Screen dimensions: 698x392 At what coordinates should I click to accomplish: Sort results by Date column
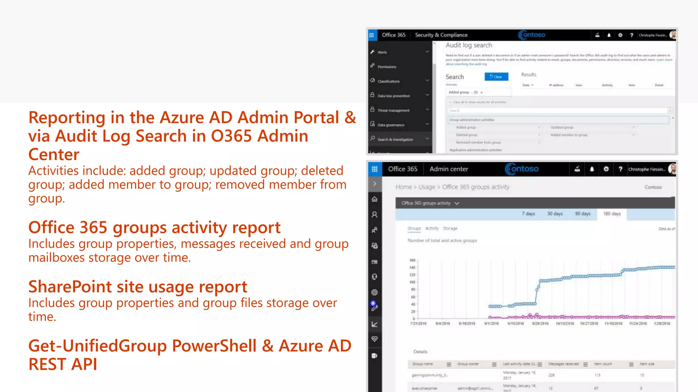click(x=528, y=85)
